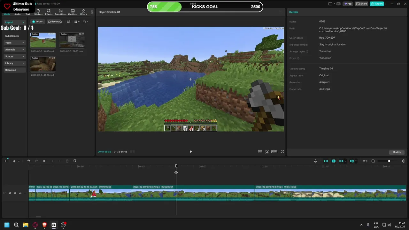This screenshot has height=230, width=409.
Task: Open Windows Start menu
Action: tap(7, 225)
